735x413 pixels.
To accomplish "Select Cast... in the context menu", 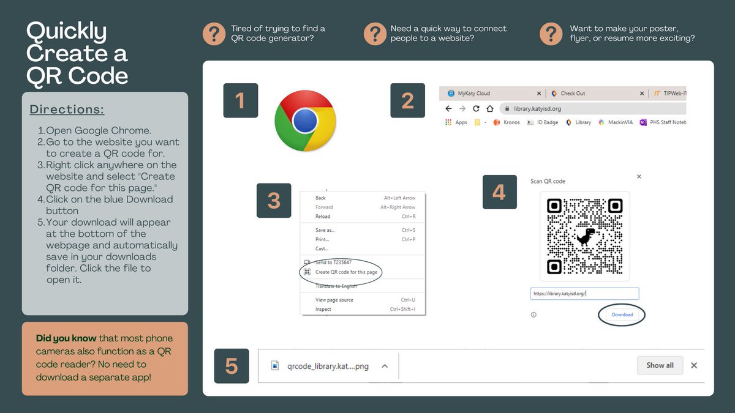I will 363,248.
